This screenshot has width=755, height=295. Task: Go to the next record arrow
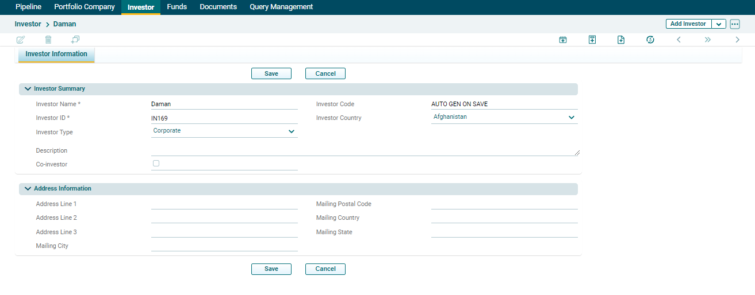click(x=737, y=40)
